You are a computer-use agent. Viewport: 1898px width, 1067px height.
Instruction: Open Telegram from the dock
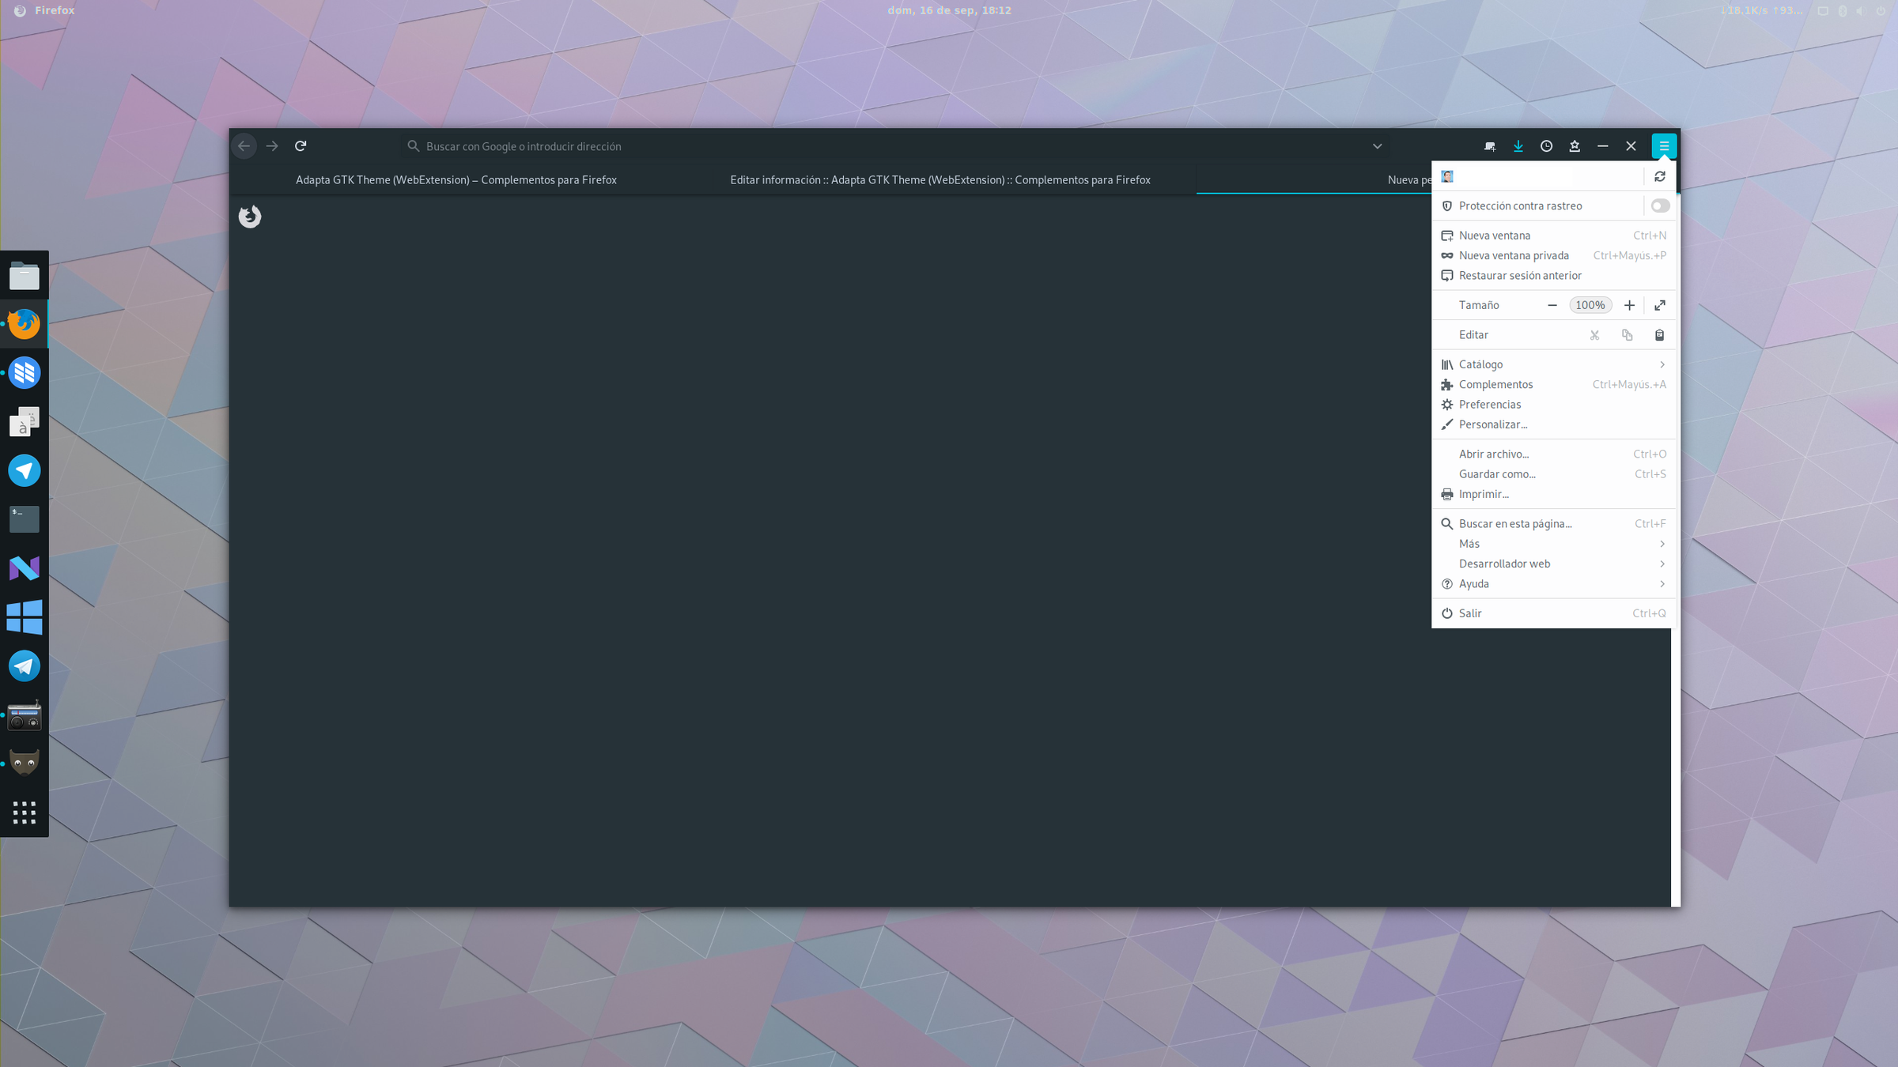coord(25,666)
